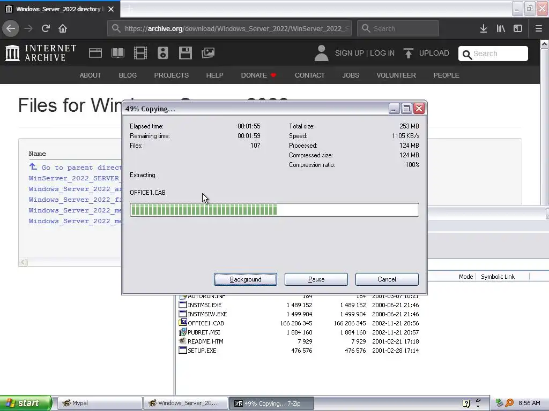The width and height of the screenshot is (549, 411).
Task: Cancel the 7-Zip copying operation
Action: tap(387, 279)
